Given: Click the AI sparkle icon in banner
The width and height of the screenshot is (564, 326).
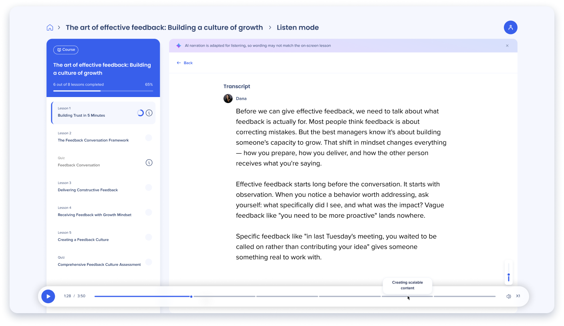Looking at the screenshot, I should tap(179, 46).
